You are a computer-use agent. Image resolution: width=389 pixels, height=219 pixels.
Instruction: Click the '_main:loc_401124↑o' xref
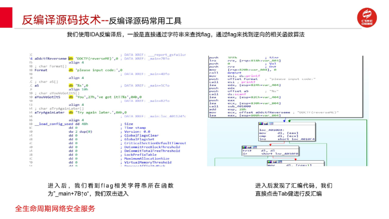(x=167, y=116)
